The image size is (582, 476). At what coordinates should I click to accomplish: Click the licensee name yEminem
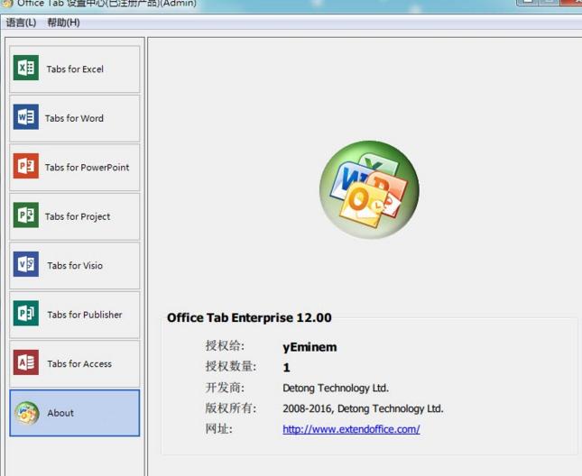click(x=309, y=347)
